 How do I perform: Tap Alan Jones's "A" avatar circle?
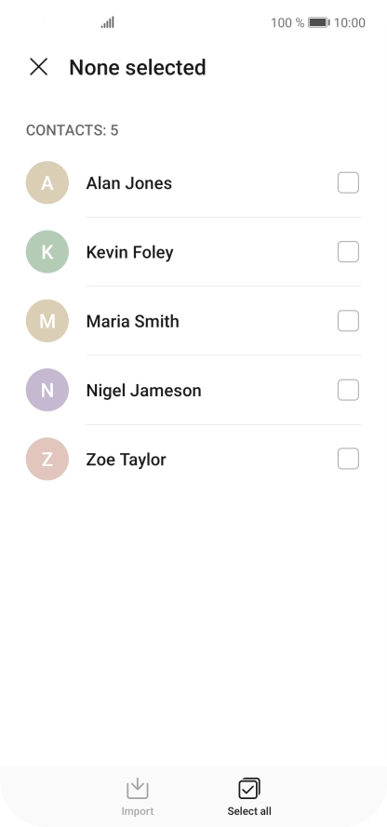click(47, 183)
